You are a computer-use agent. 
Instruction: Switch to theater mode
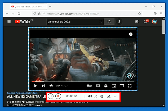(122, 86)
